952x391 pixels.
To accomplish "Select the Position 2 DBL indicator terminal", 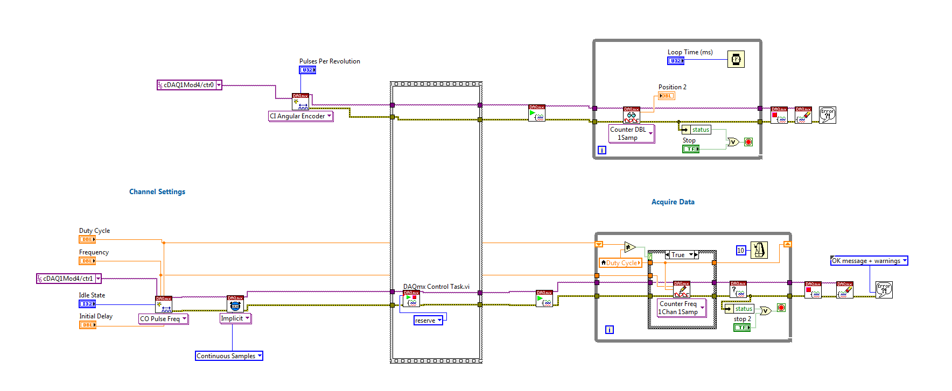I will point(667,96).
